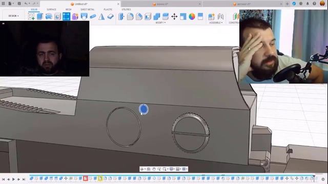Step back one timeline feature
The height and width of the screenshot is (184, 328).
pyautogui.click(x=8, y=179)
